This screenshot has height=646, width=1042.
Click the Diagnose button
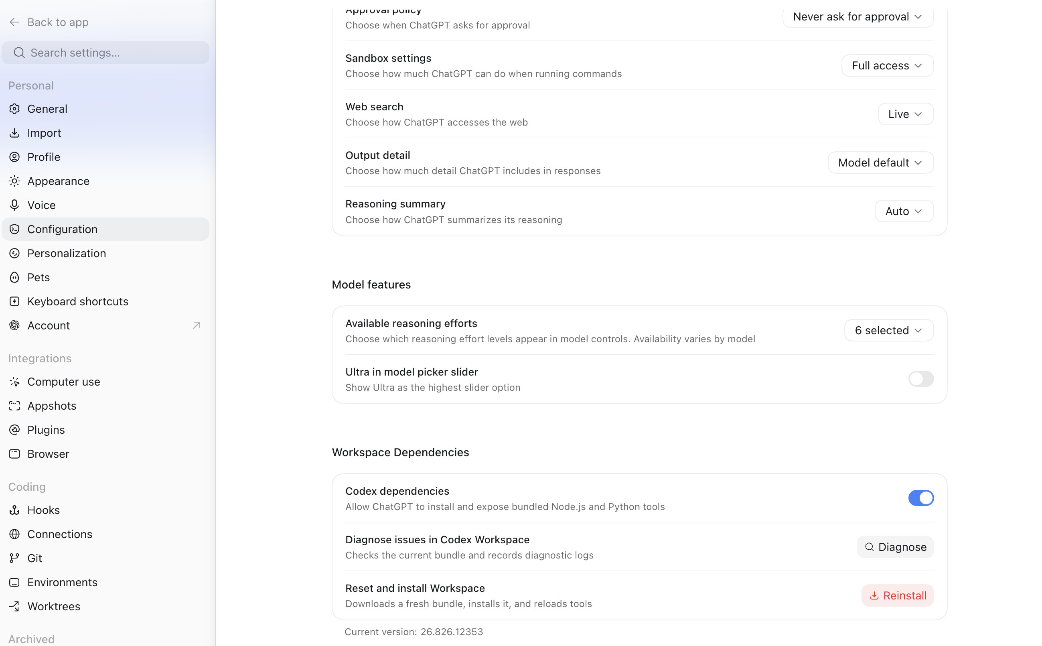pyautogui.click(x=895, y=547)
